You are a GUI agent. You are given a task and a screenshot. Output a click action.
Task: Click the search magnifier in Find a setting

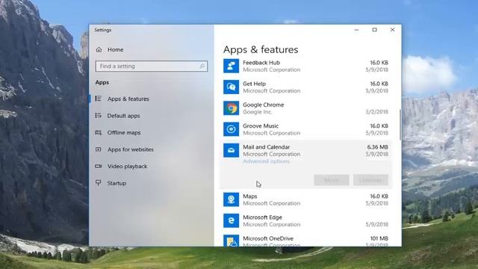click(202, 66)
